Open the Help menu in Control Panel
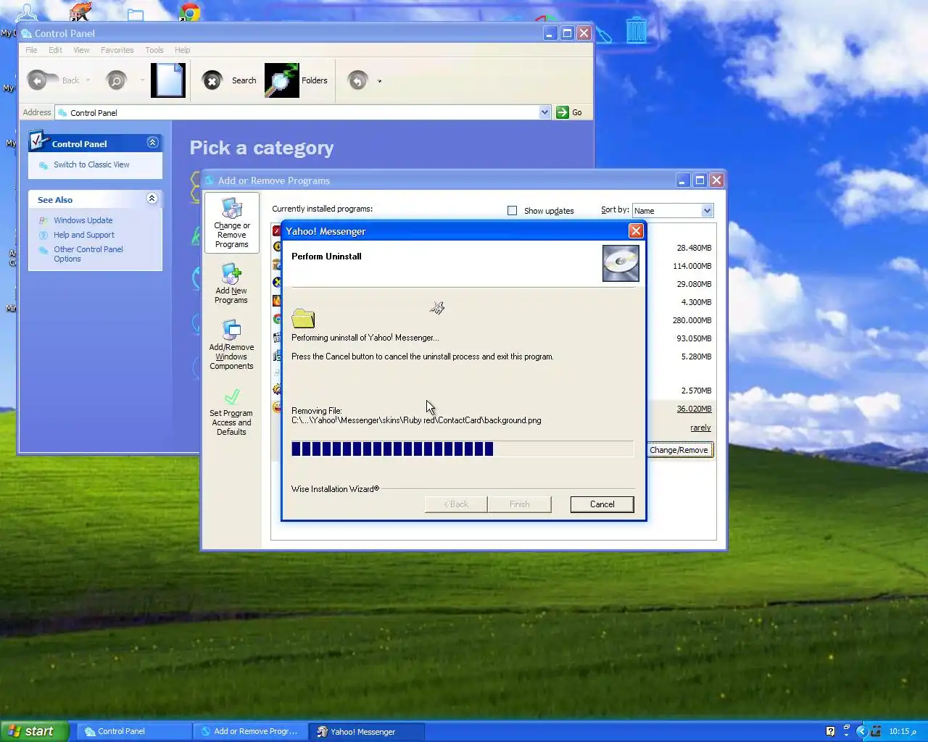The width and height of the screenshot is (928, 742). tap(182, 50)
